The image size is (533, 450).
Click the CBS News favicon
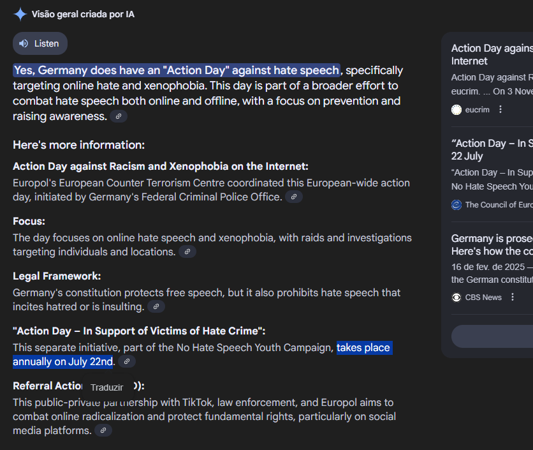[456, 297]
